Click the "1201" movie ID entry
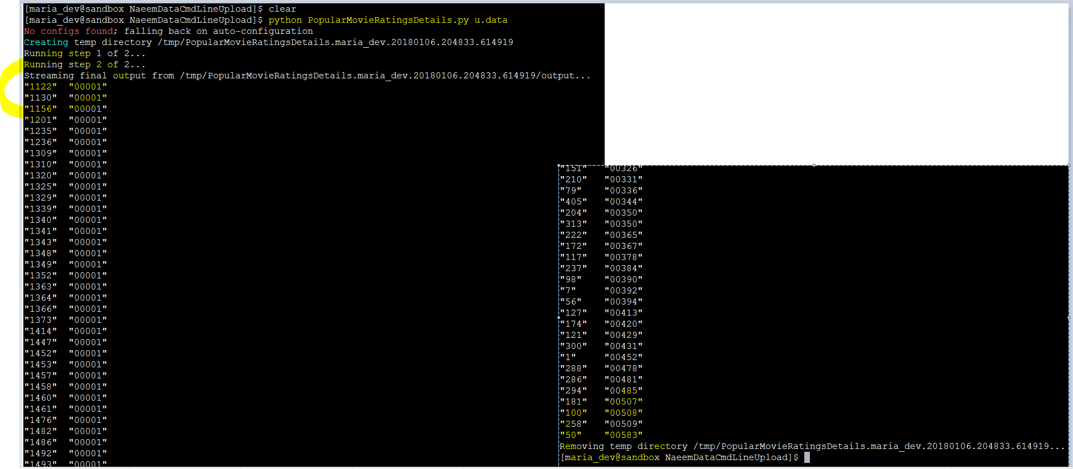Screen dimensions: 1073x469 click(x=41, y=120)
